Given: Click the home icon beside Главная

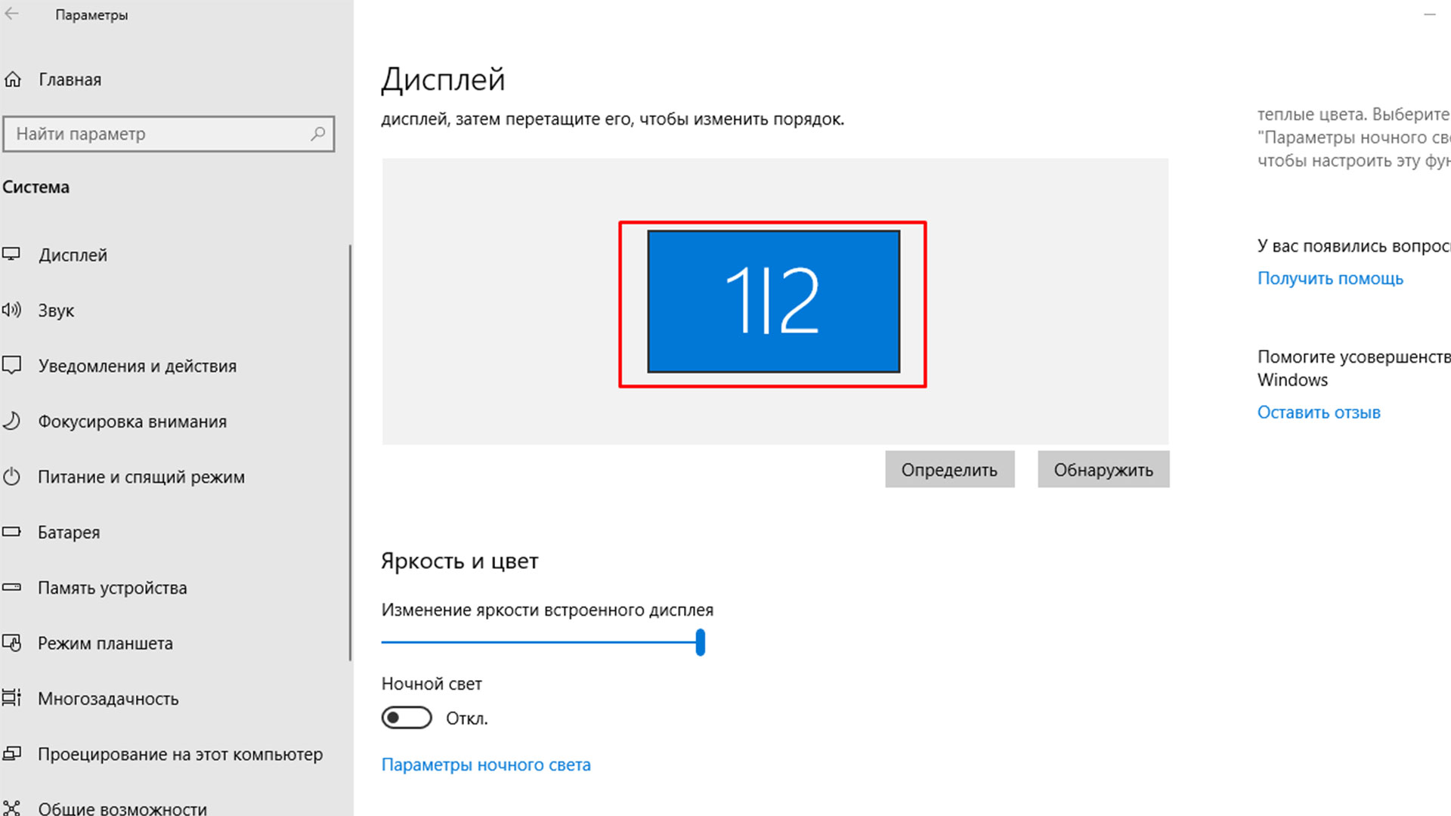Looking at the screenshot, I should pos(12,79).
